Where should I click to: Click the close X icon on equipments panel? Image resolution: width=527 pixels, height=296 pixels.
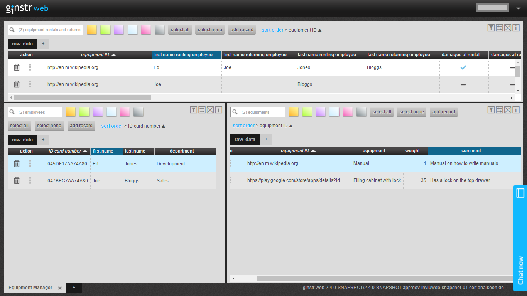click(508, 109)
